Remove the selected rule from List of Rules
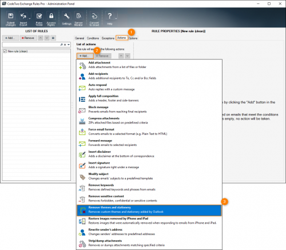Viewport: 286px width, 250px height. point(28,38)
